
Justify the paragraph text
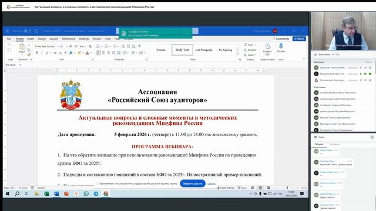tap(113, 53)
